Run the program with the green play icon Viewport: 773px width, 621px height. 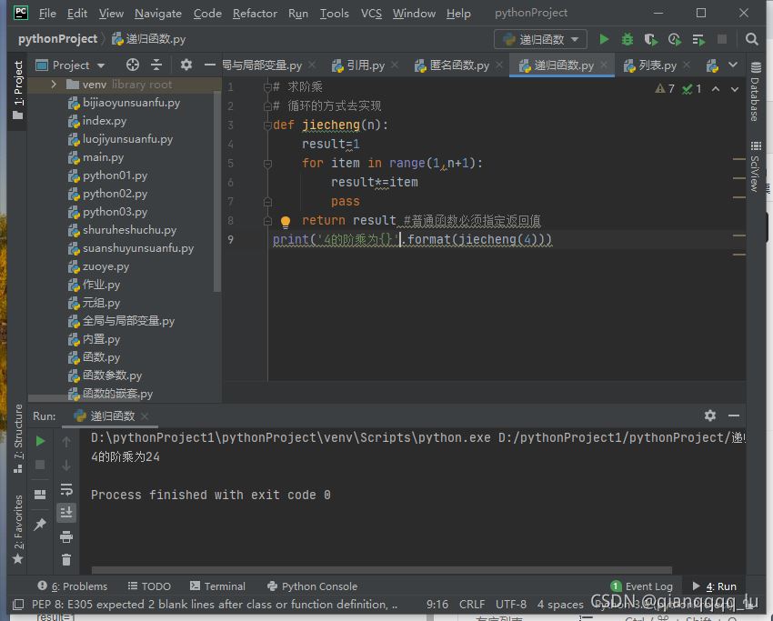(604, 39)
